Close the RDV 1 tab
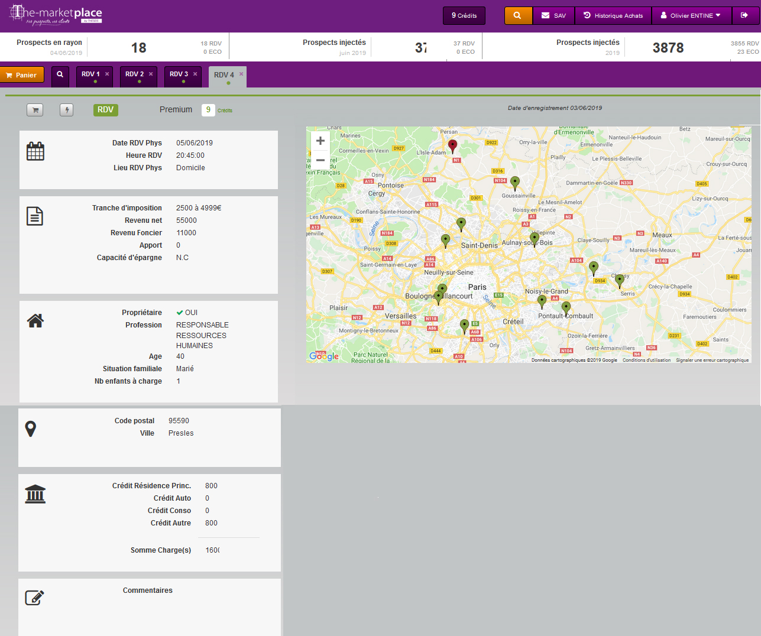The height and width of the screenshot is (636, 761). 107,74
